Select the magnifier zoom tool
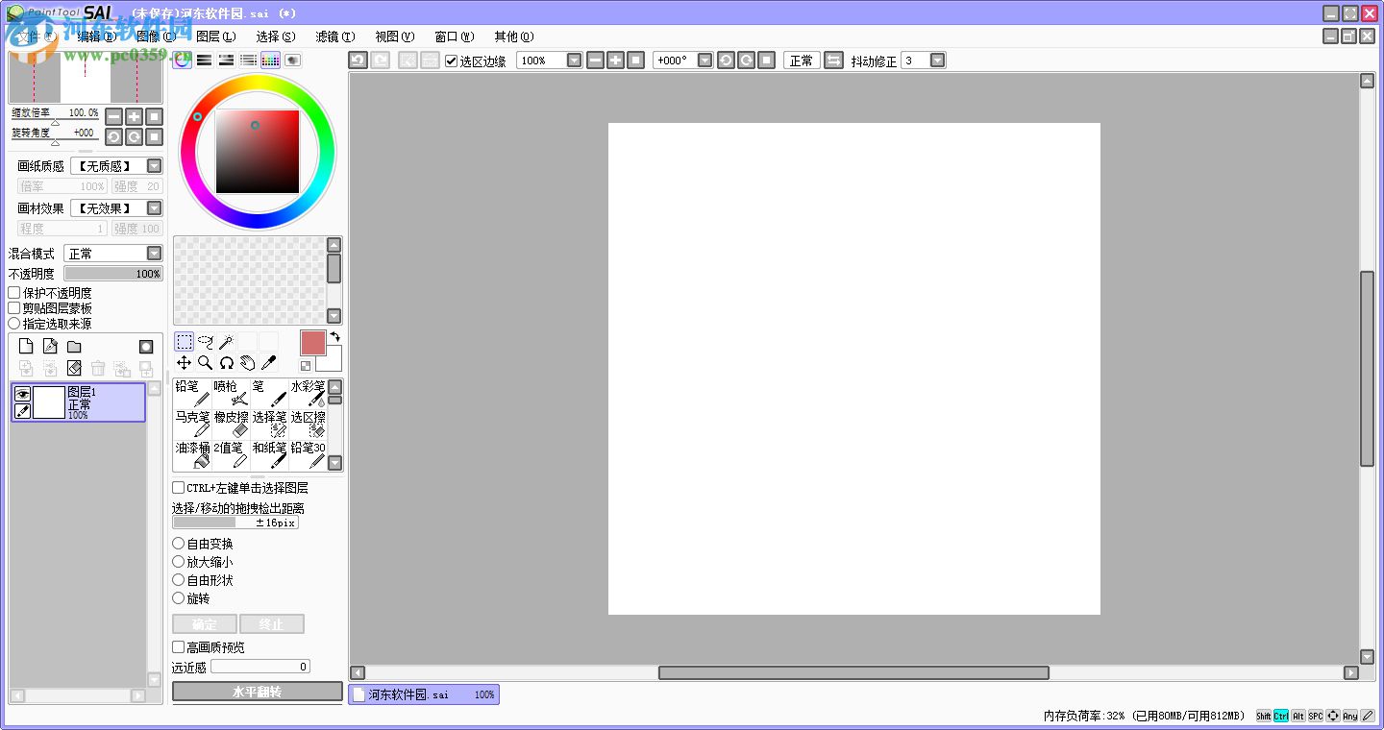Viewport: 1384px width, 730px height. (205, 363)
